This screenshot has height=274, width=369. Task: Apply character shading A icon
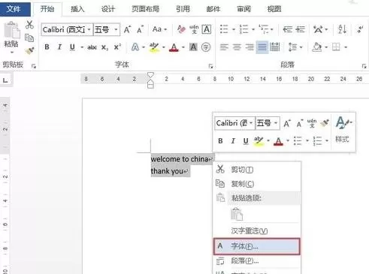tap(193, 47)
